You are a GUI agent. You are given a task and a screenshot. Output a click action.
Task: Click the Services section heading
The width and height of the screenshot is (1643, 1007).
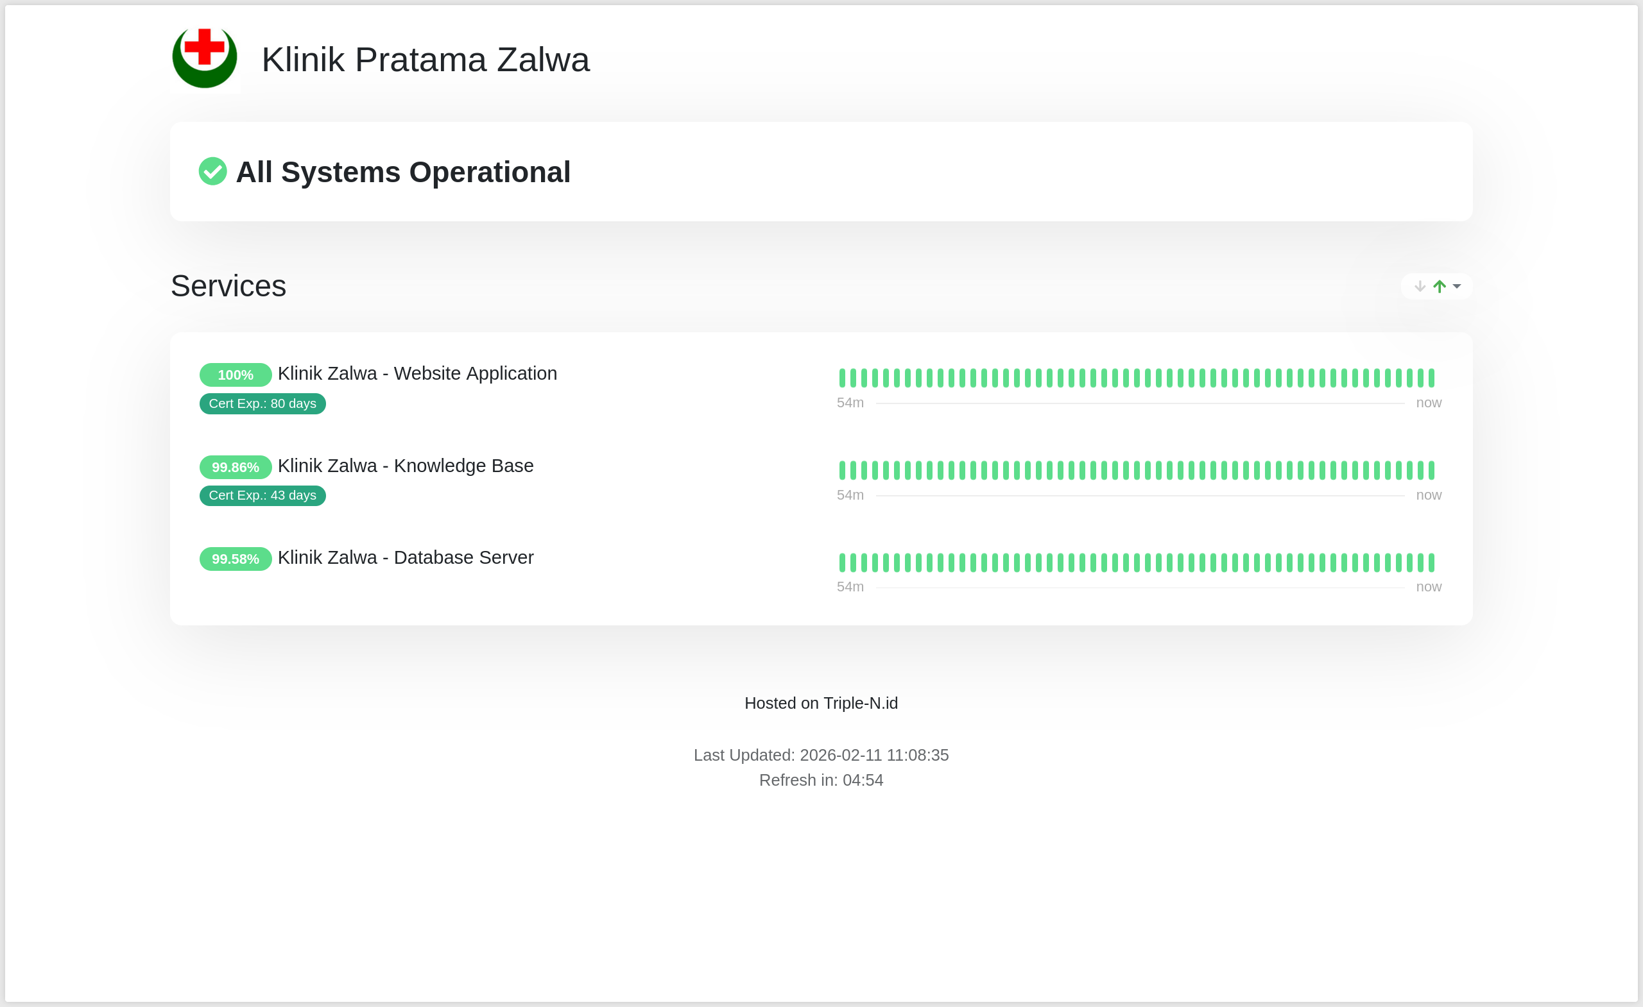(x=228, y=286)
